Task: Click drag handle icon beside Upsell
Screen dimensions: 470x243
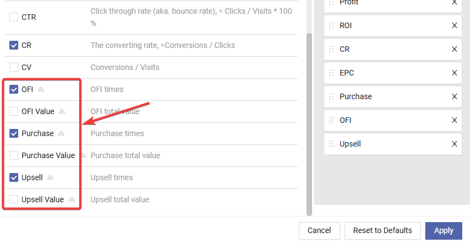Action: point(331,144)
